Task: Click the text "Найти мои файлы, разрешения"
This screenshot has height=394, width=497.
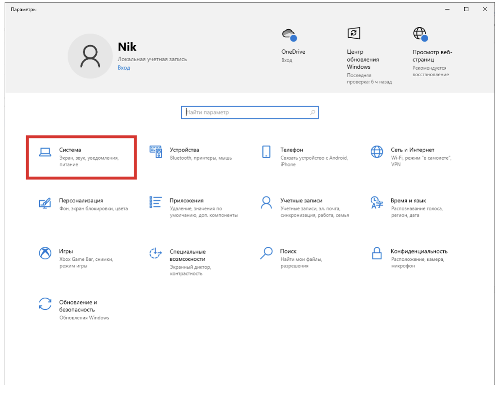Action: click(x=301, y=262)
